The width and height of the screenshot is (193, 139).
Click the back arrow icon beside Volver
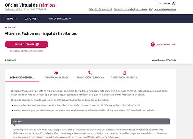point(6,27)
